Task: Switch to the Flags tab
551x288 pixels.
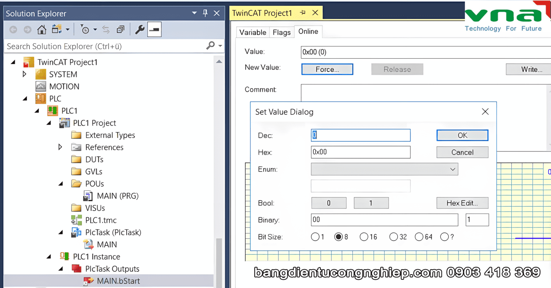Action: 282,32
